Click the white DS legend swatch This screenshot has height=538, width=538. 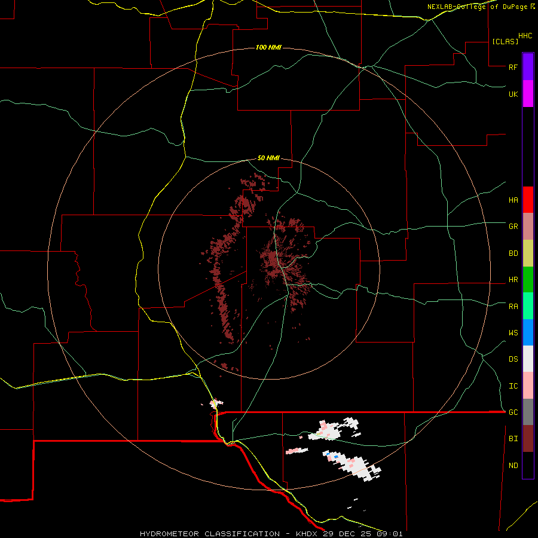(x=528, y=359)
